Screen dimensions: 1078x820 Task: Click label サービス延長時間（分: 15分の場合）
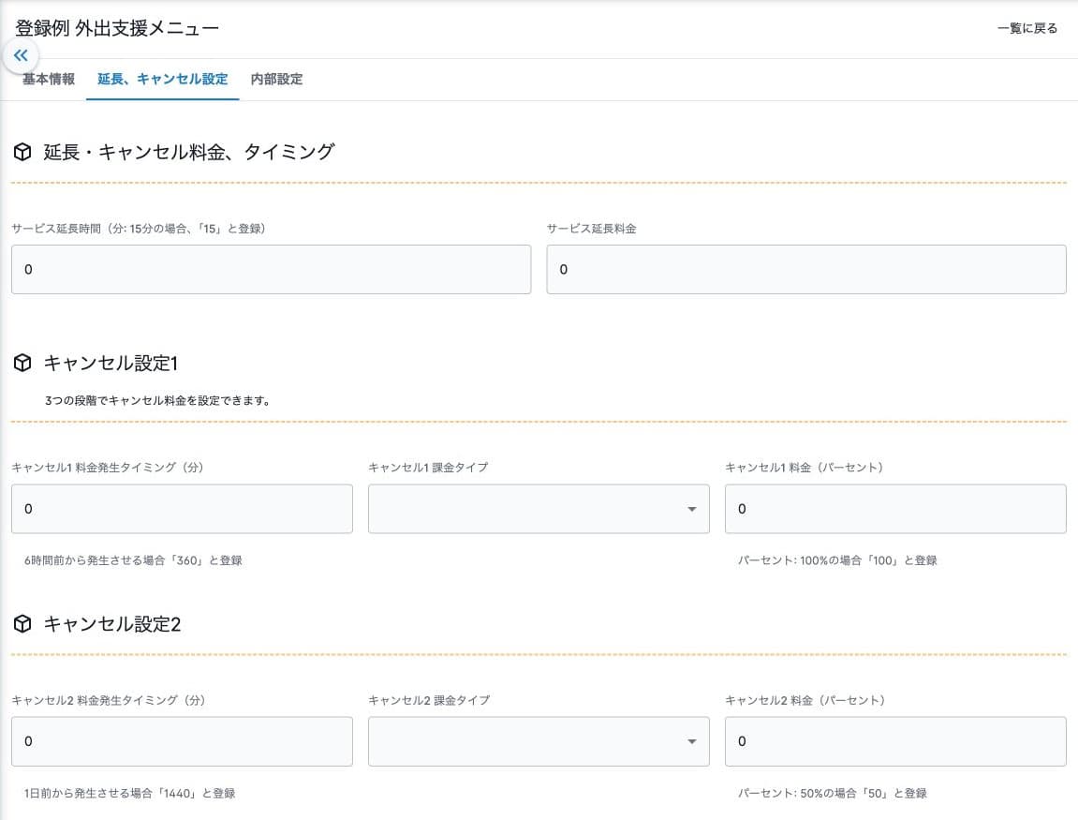tap(139, 229)
